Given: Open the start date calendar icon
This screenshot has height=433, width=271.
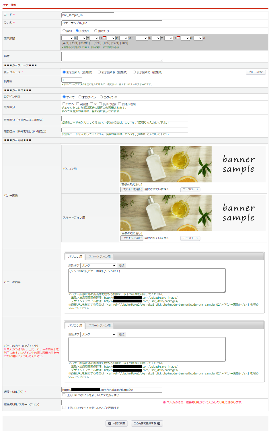Looking at the screenshot, I should (x=104, y=38).
